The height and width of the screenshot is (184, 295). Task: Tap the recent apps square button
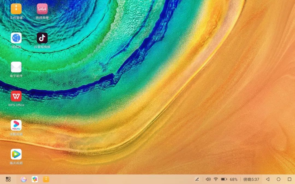tap(290, 179)
